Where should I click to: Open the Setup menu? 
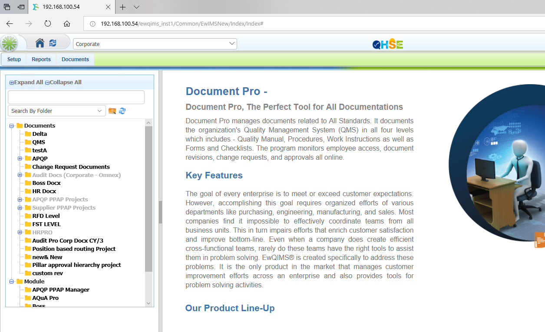pos(14,59)
